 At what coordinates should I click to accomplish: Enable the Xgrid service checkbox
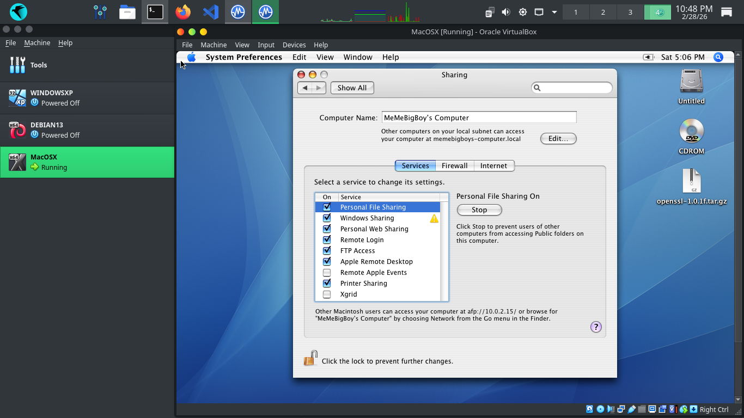(327, 294)
